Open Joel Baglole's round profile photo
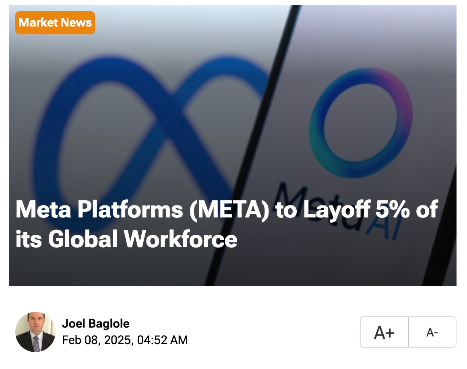The width and height of the screenshot is (467, 369). click(35, 332)
